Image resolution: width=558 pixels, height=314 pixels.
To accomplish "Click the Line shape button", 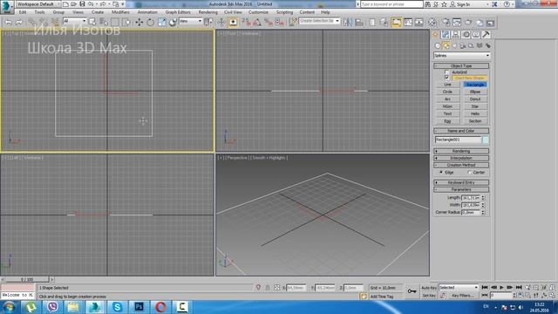I will (x=447, y=85).
